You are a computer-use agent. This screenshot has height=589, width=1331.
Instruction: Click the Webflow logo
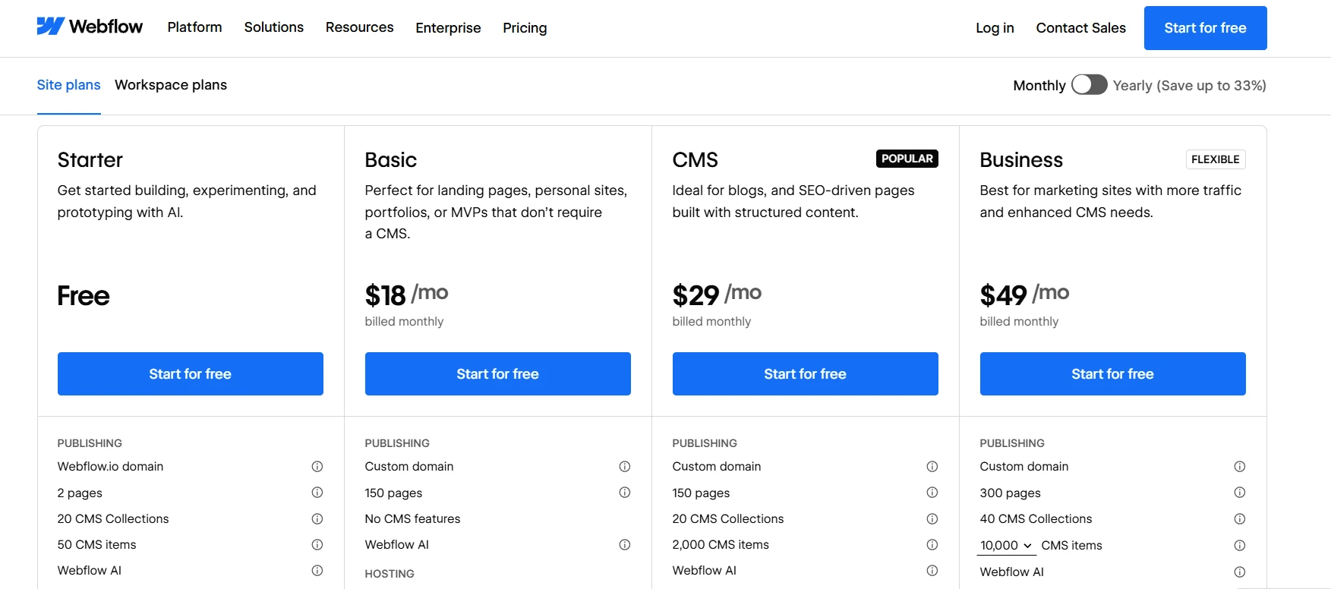click(x=90, y=27)
